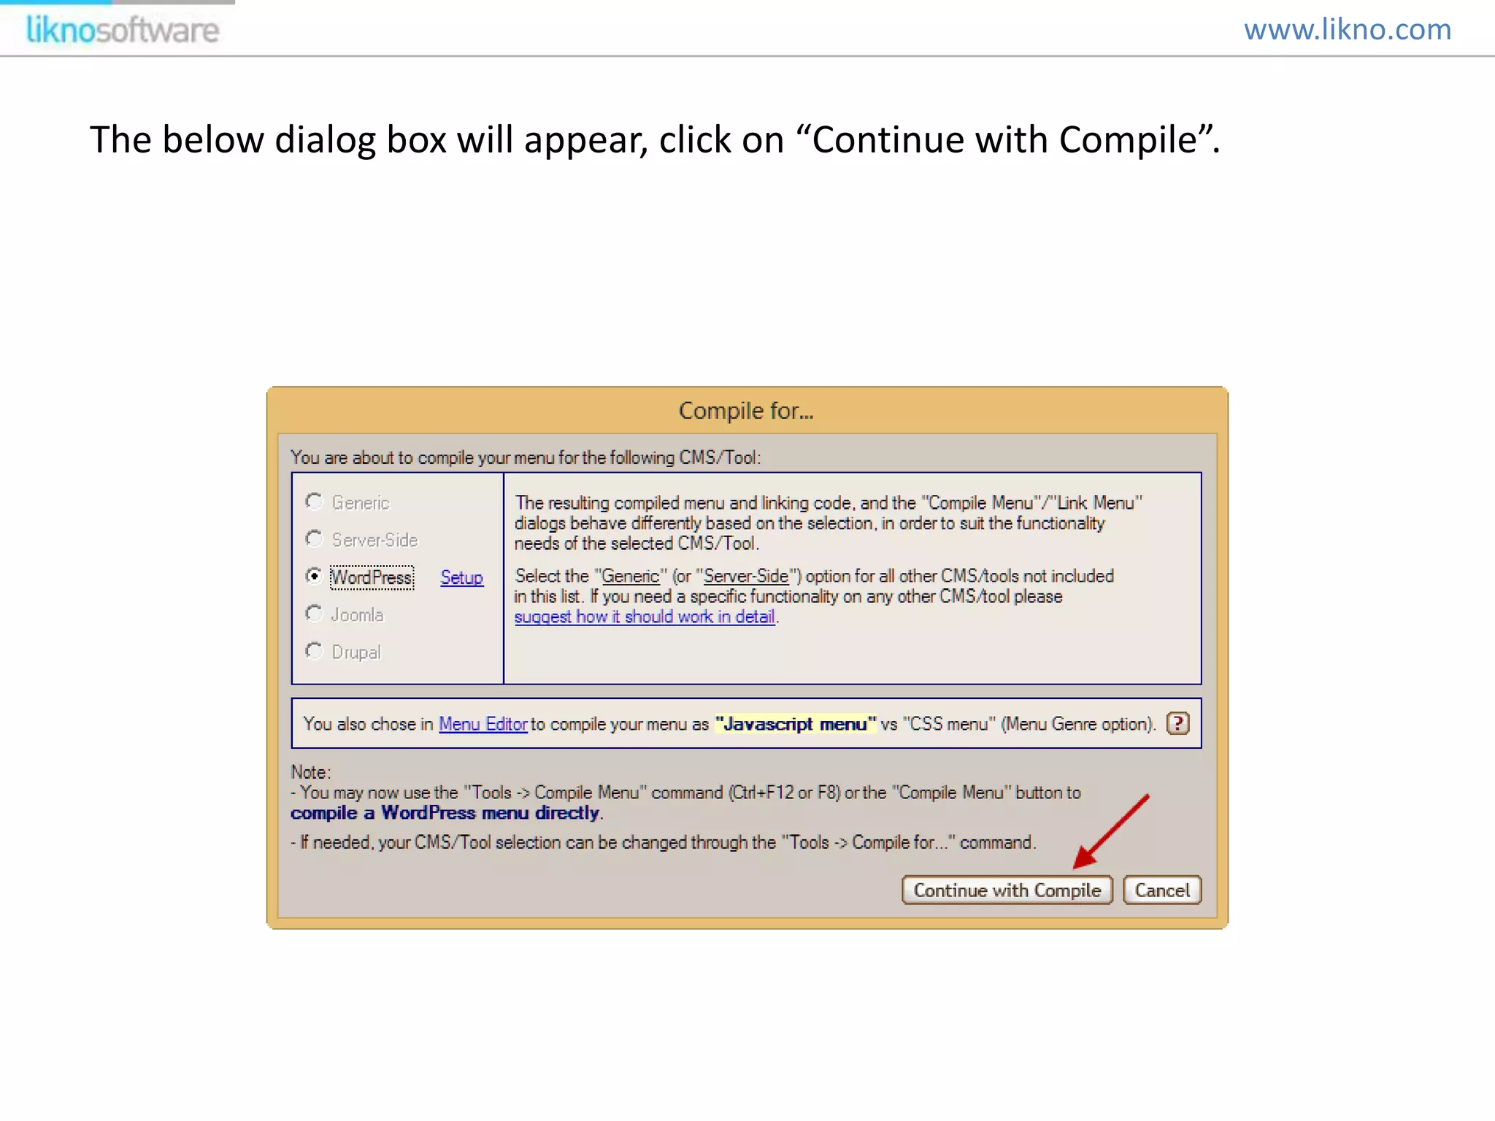Click the 'compile a WordPress menu directly' text
This screenshot has height=1121, width=1495.
(x=445, y=813)
